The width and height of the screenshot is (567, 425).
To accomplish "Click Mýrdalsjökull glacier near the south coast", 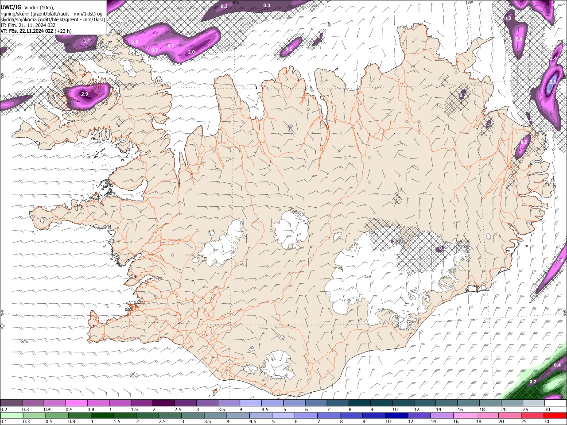I will [277, 365].
